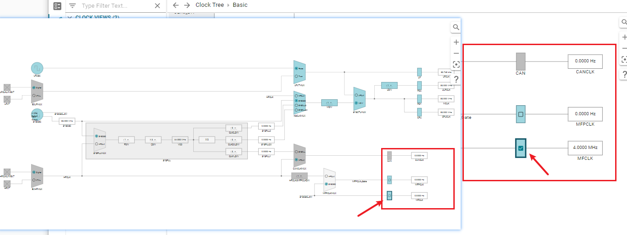The width and height of the screenshot is (627, 235).
Task: Select the LFCLK_IN EXT pin box
Action: coord(7,87)
